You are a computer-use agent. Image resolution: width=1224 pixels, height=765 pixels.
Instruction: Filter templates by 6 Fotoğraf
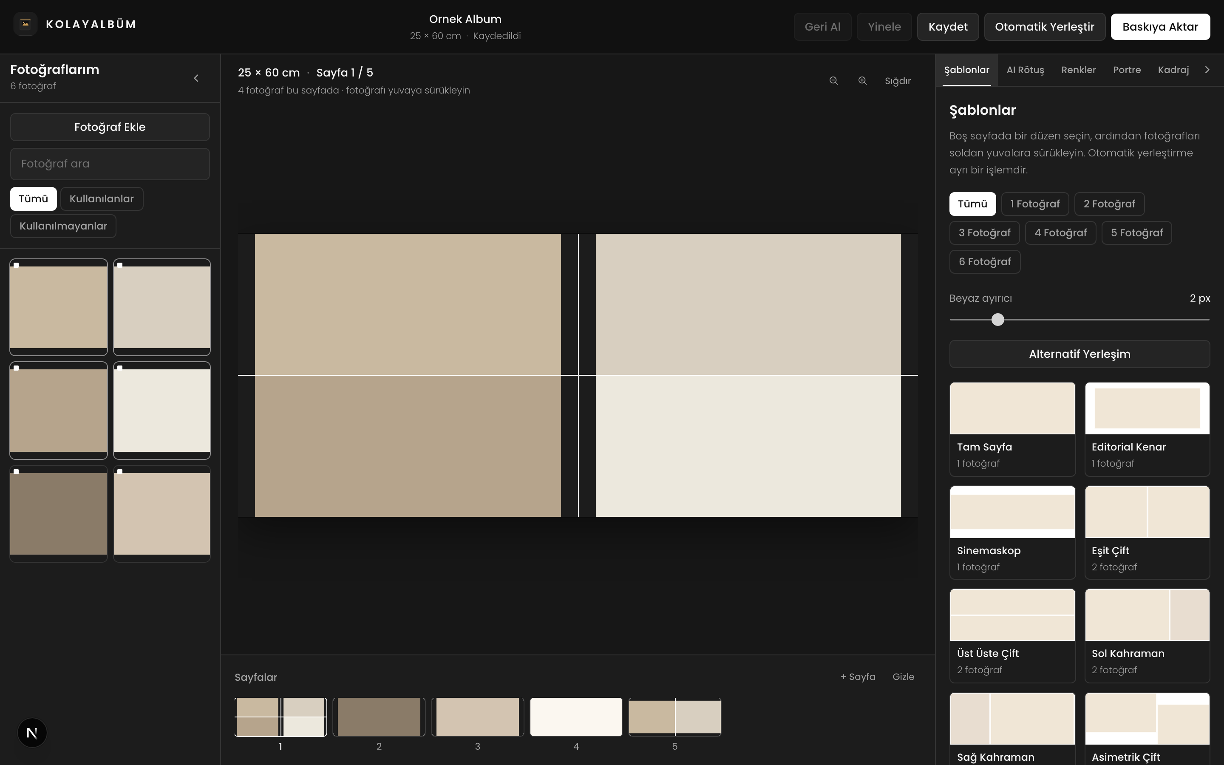pyautogui.click(x=985, y=261)
